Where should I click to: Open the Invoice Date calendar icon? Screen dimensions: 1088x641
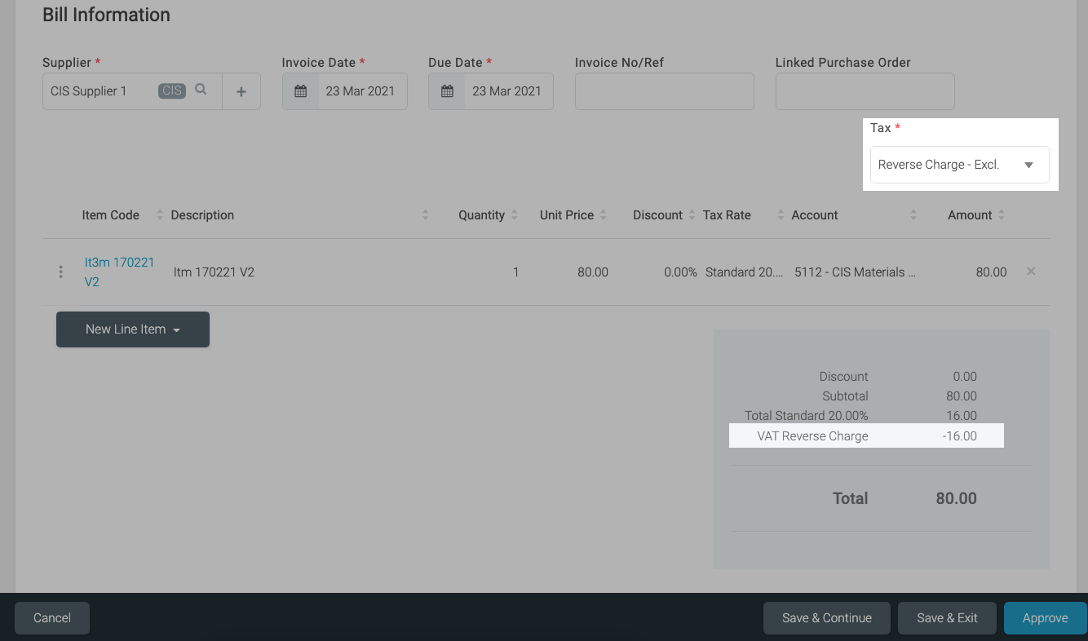[x=299, y=91]
